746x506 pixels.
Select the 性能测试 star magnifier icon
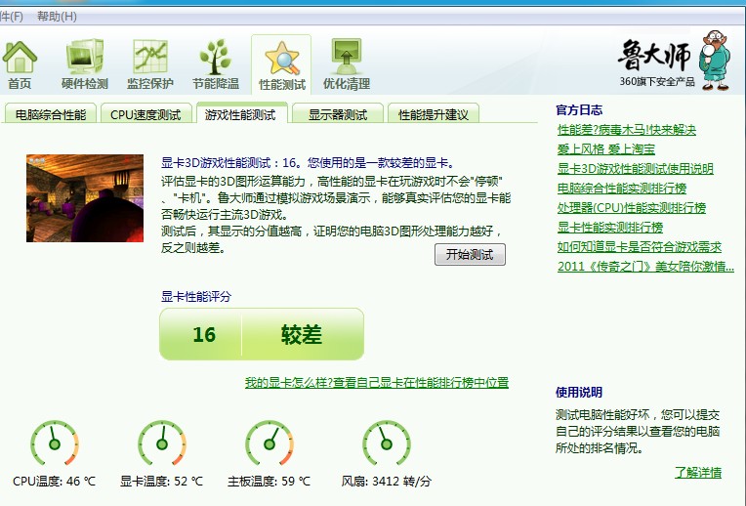tap(282, 58)
